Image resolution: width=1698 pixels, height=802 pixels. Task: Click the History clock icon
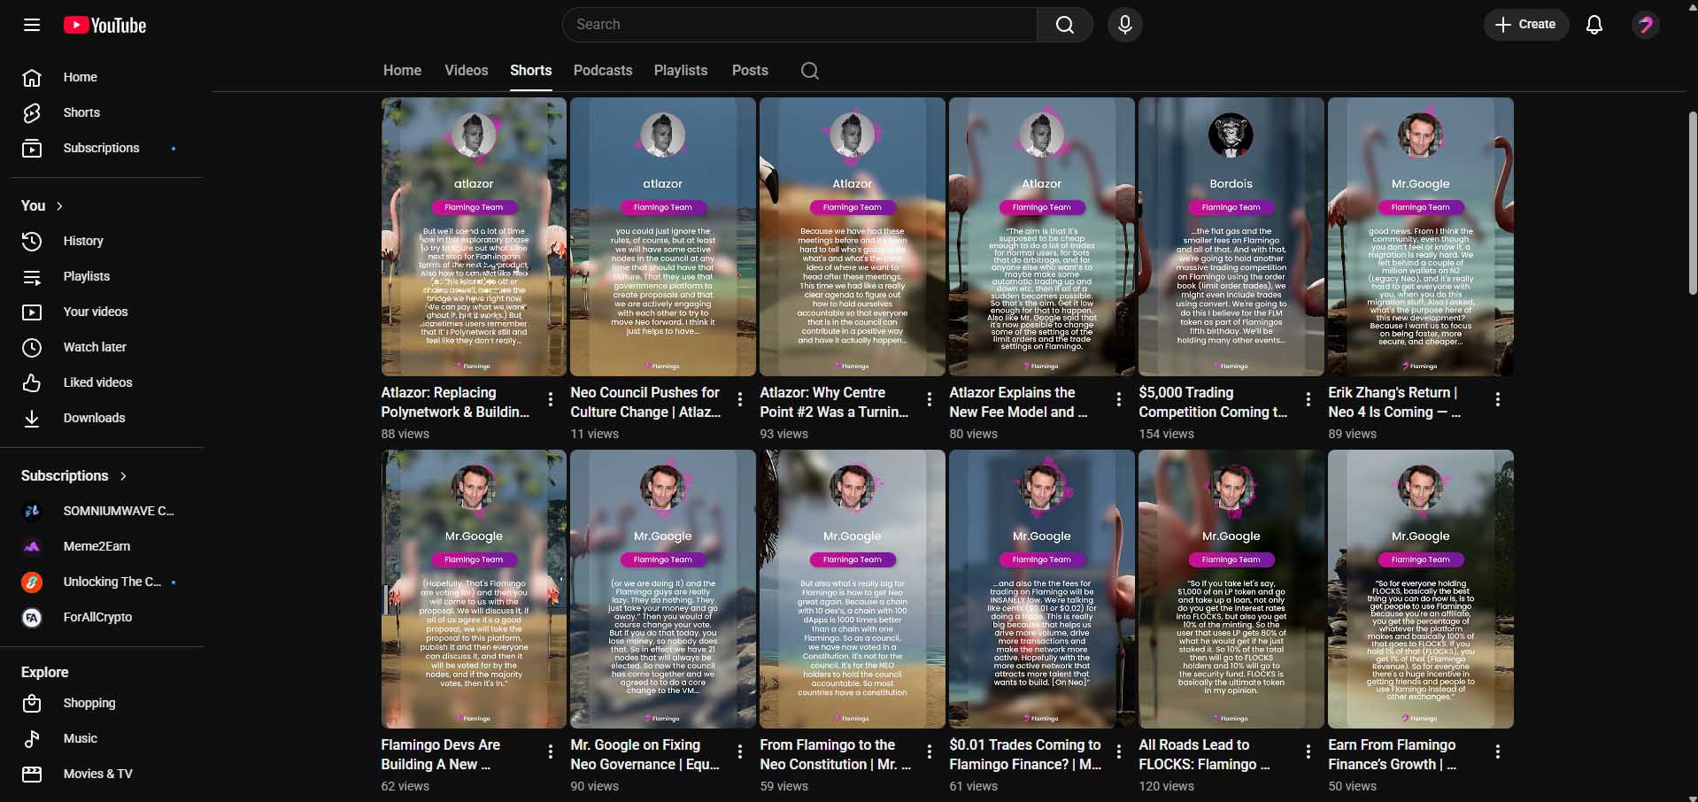[x=32, y=241]
